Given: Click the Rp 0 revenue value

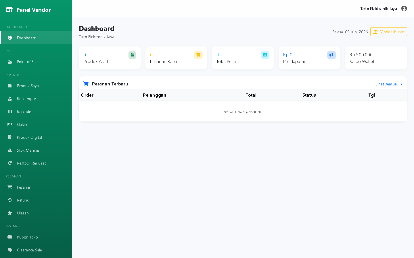Looking at the screenshot, I should [x=288, y=55].
